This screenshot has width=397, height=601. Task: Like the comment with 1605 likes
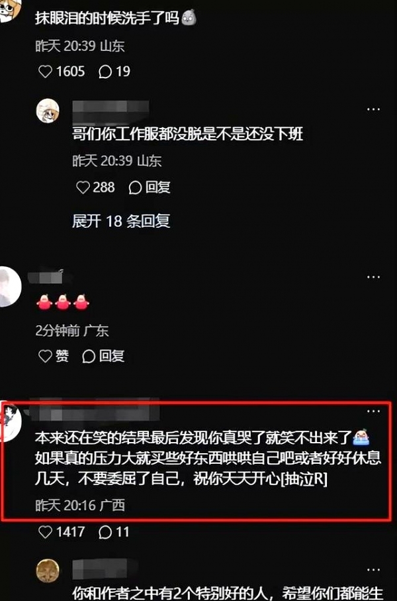point(45,72)
